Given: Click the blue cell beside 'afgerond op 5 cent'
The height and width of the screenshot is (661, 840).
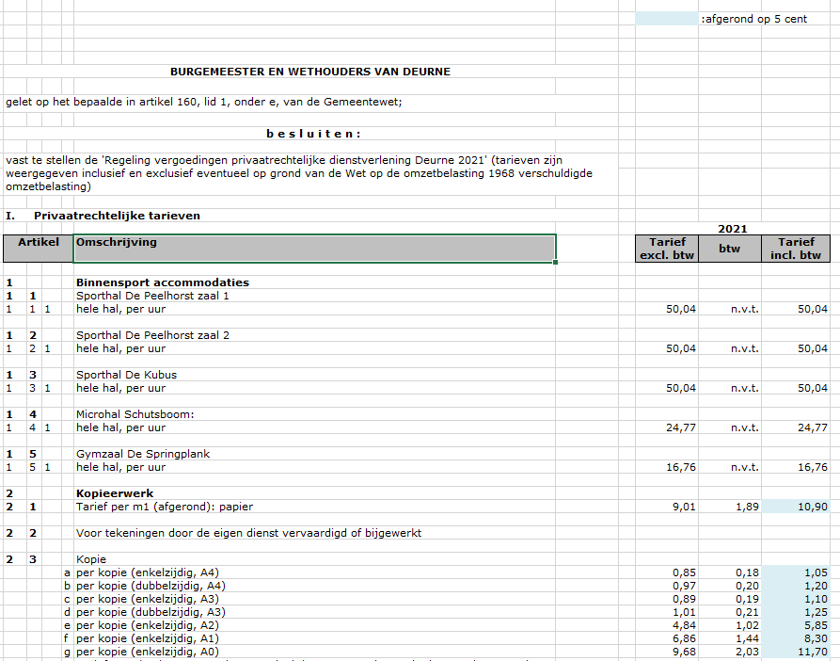Looking at the screenshot, I should [x=666, y=19].
